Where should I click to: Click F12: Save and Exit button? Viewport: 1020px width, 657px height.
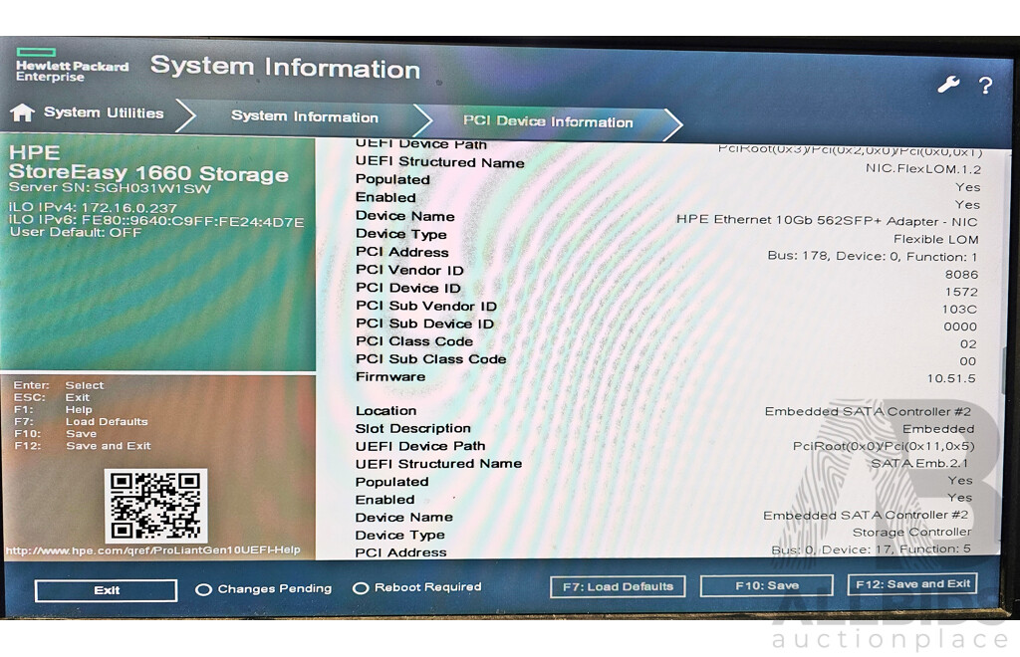click(x=912, y=584)
